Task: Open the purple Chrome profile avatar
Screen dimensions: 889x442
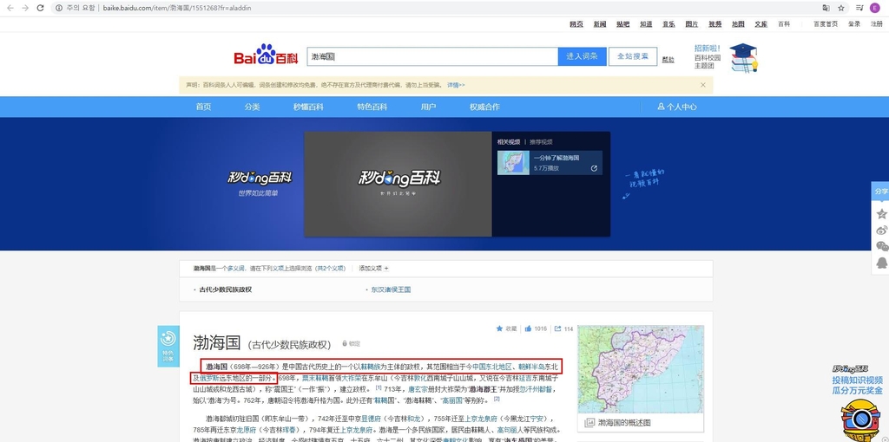Action: point(875,8)
